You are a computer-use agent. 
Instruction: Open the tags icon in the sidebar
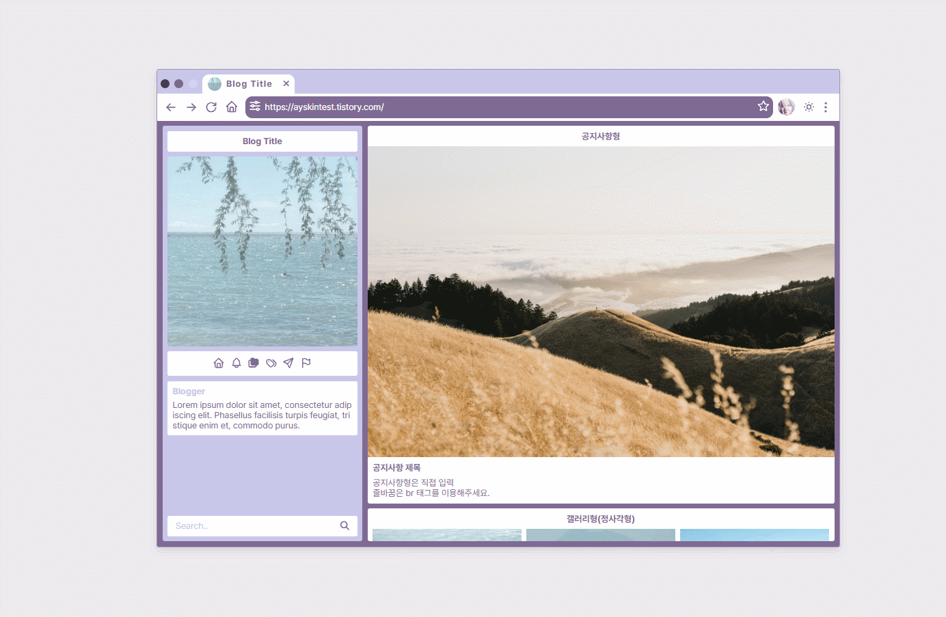[271, 363]
